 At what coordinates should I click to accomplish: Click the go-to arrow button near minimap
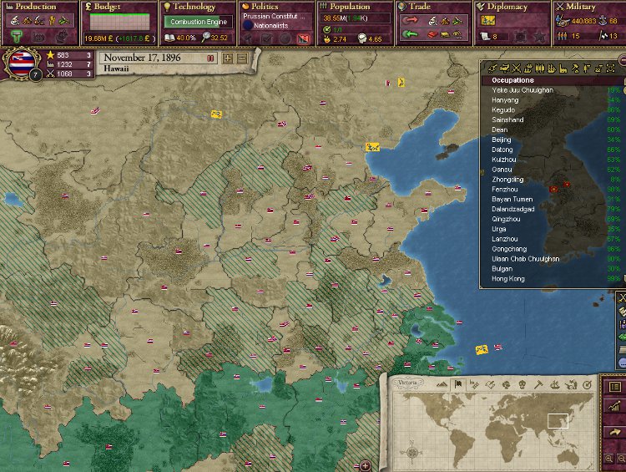(615, 432)
